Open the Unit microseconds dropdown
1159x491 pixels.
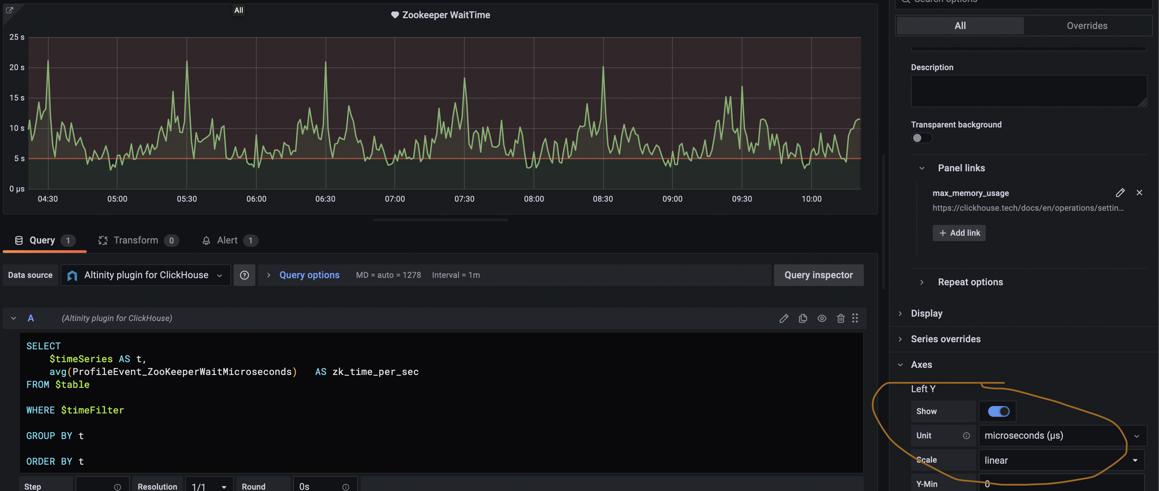[x=1062, y=436]
